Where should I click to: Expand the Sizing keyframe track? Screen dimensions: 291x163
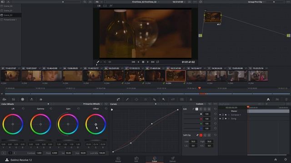pyautogui.click(x=229, y=119)
